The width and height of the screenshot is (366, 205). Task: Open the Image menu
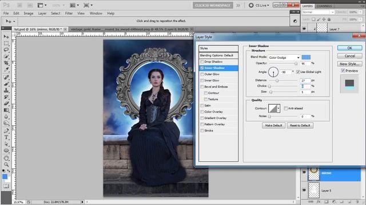tap(29, 13)
